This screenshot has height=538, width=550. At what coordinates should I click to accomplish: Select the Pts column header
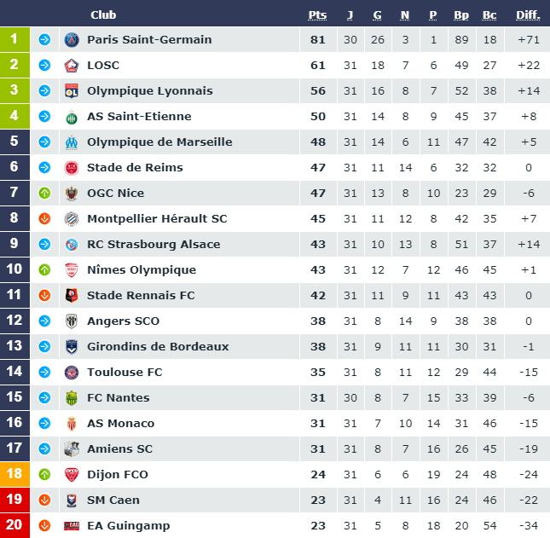[317, 15]
